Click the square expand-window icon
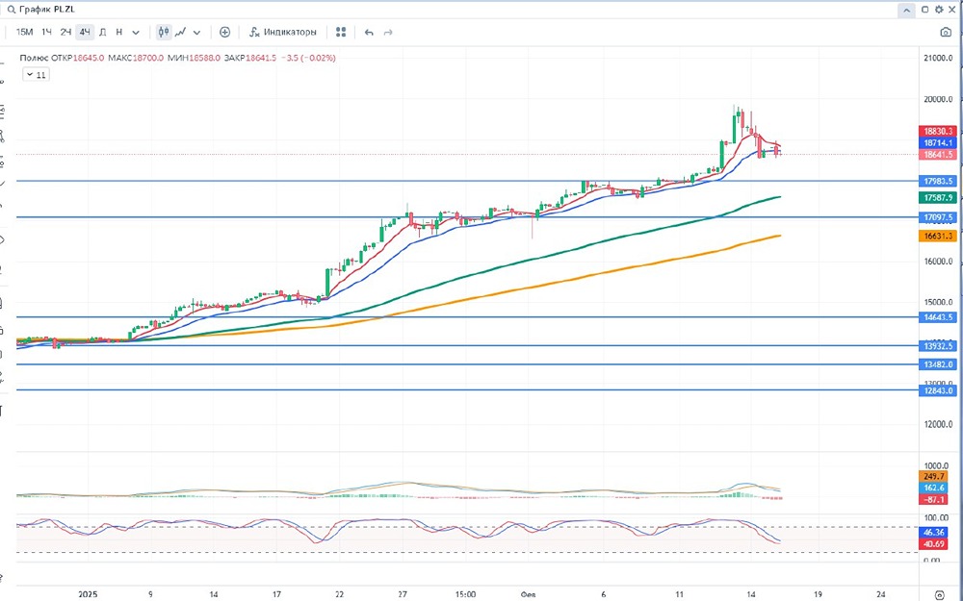The height and width of the screenshot is (601, 963). [x=924, y=10]
